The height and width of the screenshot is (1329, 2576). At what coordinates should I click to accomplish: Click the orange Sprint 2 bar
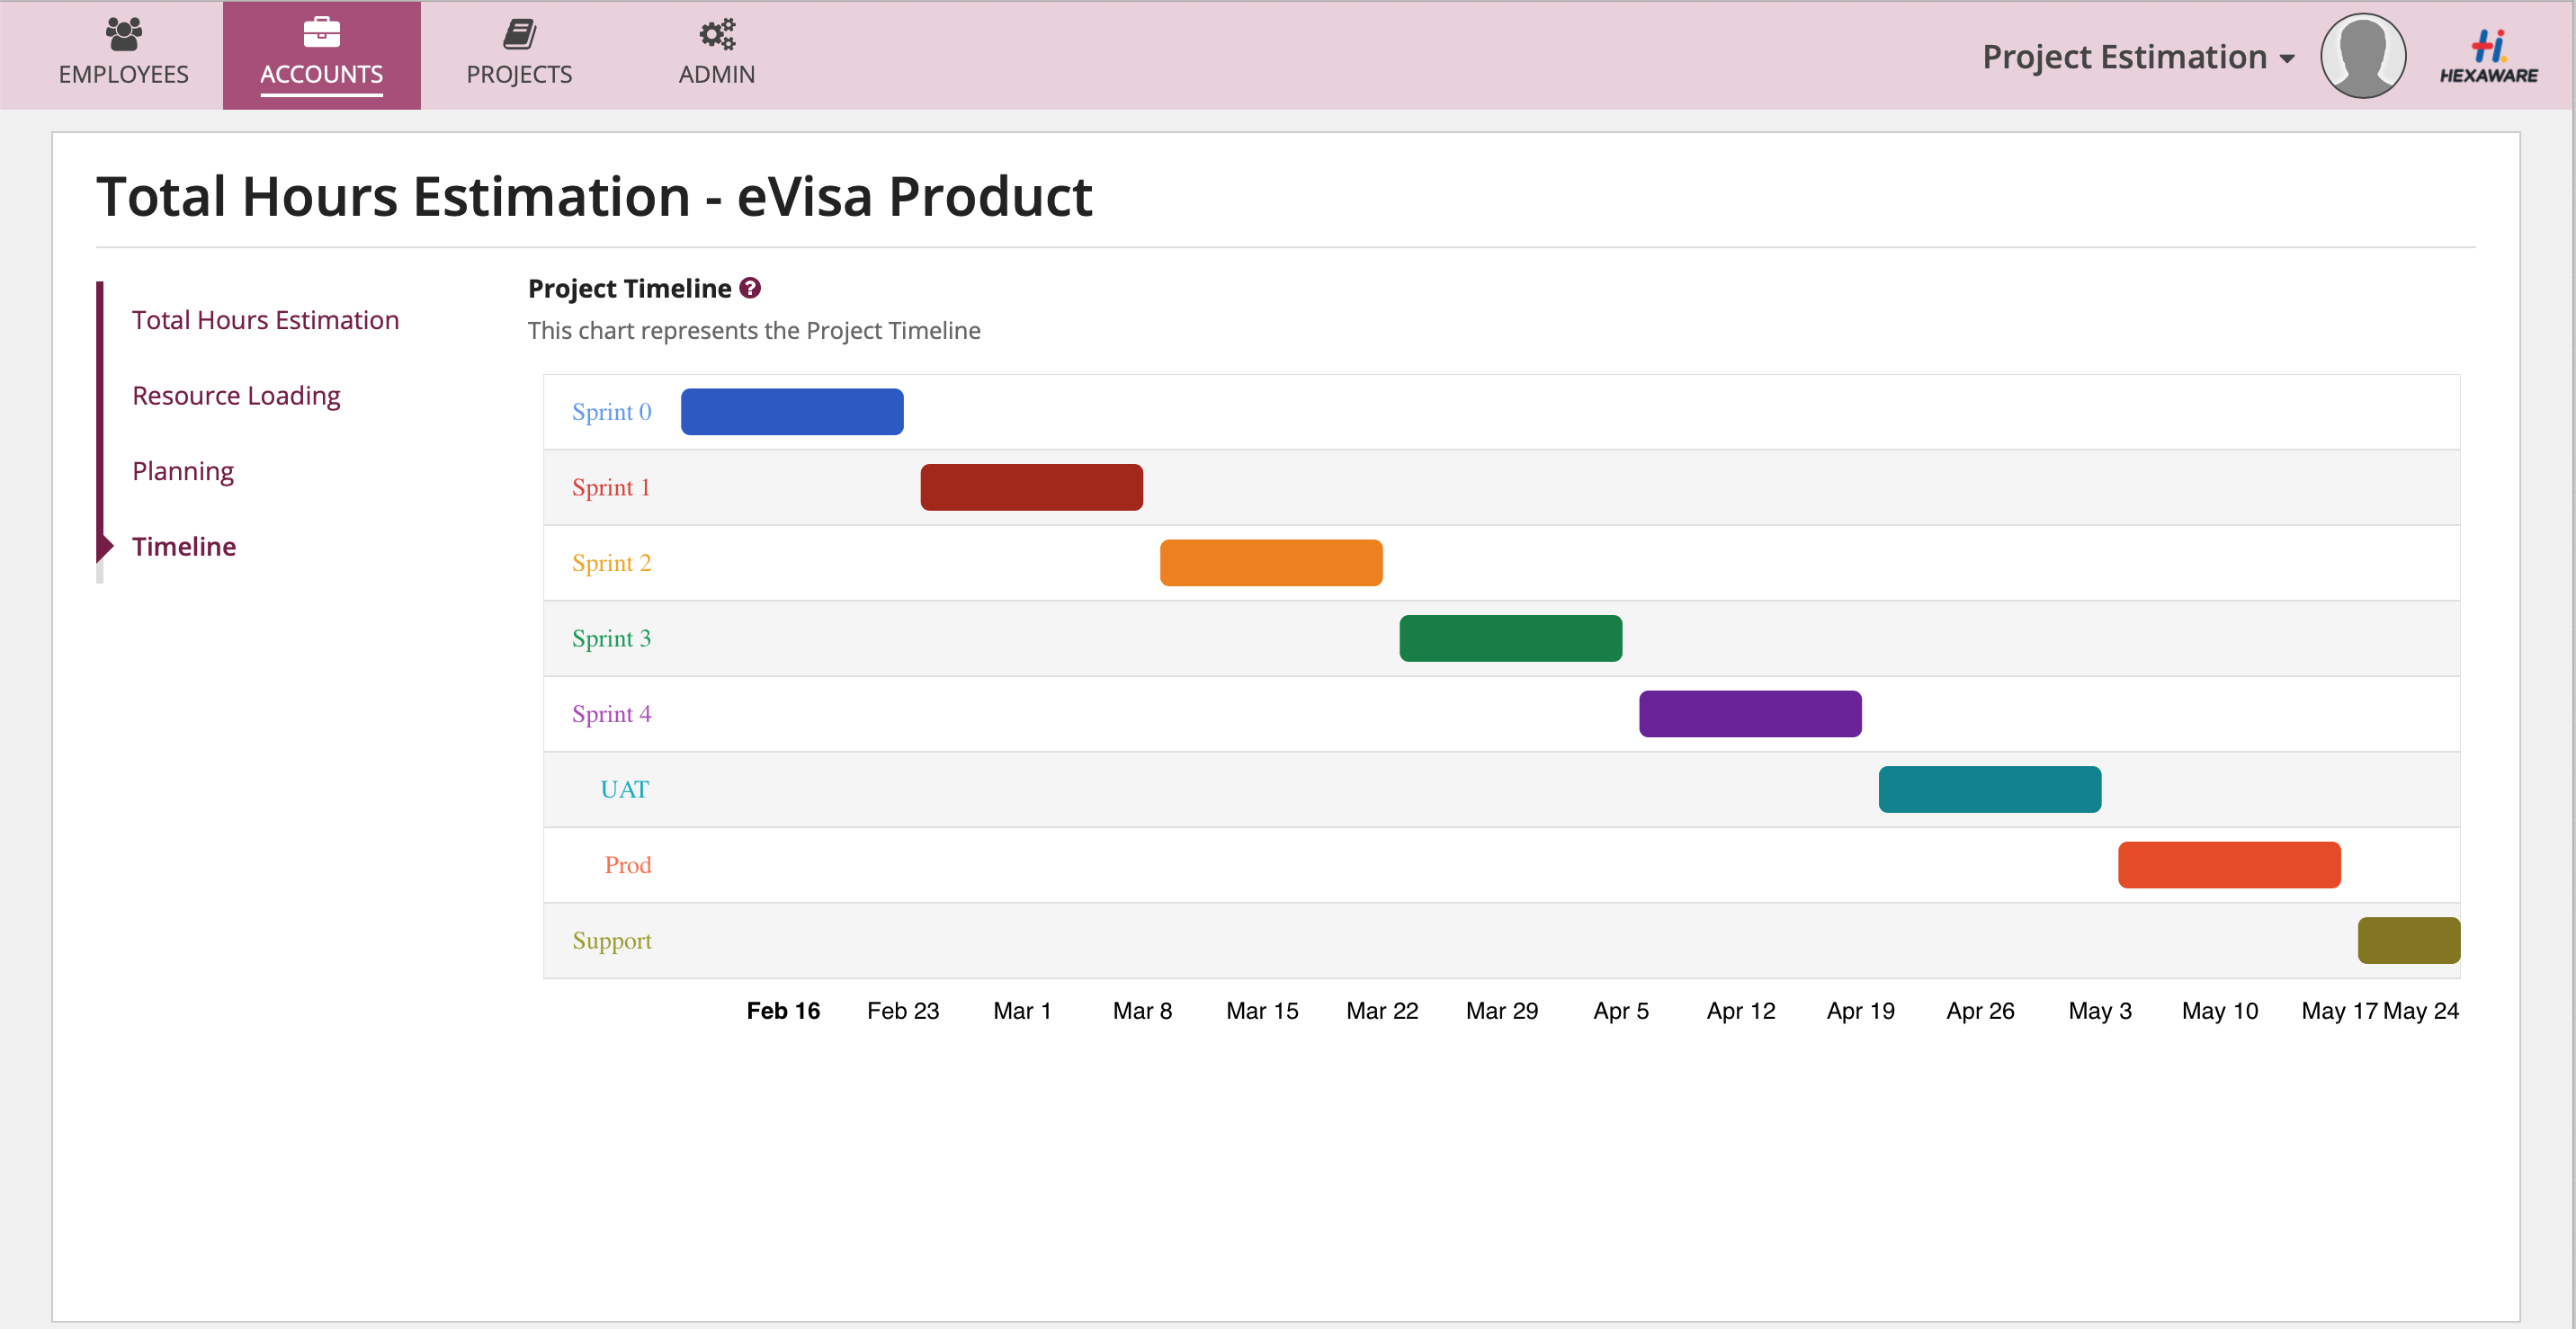(x=1271, y=563)
